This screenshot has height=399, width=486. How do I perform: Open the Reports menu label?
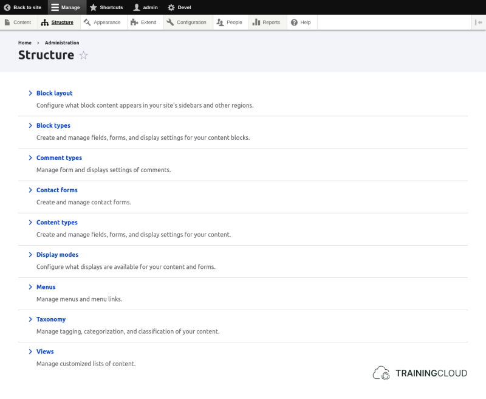271,23
